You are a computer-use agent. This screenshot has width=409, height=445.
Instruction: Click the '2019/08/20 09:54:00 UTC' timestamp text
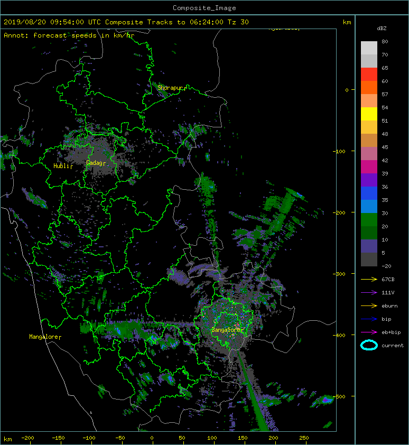tap(52, 22)
